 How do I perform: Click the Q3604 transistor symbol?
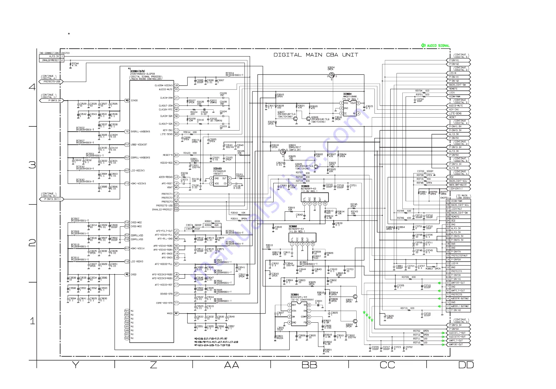(x=331, y=75)
